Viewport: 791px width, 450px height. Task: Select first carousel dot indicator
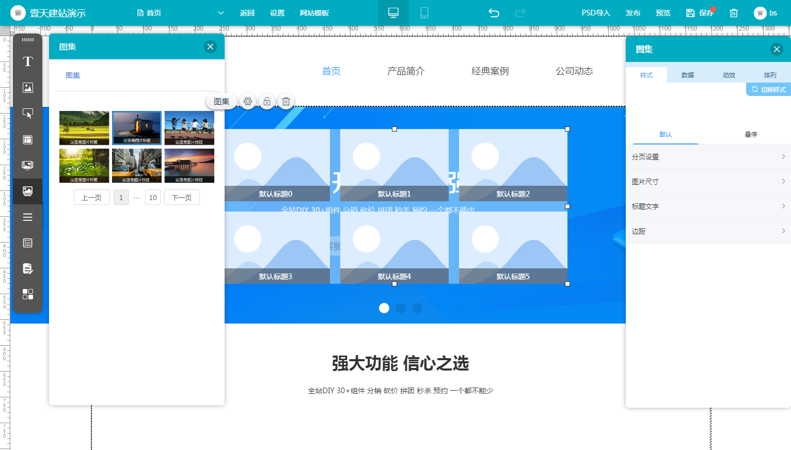click(x=384, y=308)
